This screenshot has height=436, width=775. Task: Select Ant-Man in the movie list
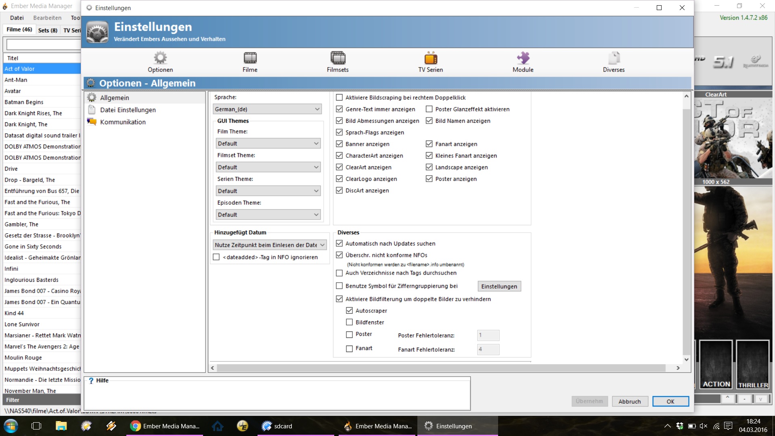(x=42, y=80)
